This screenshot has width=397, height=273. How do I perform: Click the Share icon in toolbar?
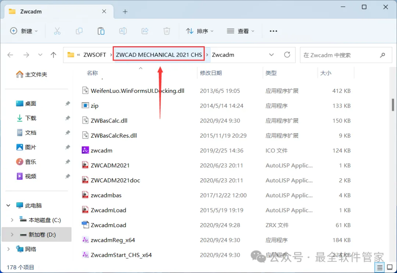[x=145, y=31]
